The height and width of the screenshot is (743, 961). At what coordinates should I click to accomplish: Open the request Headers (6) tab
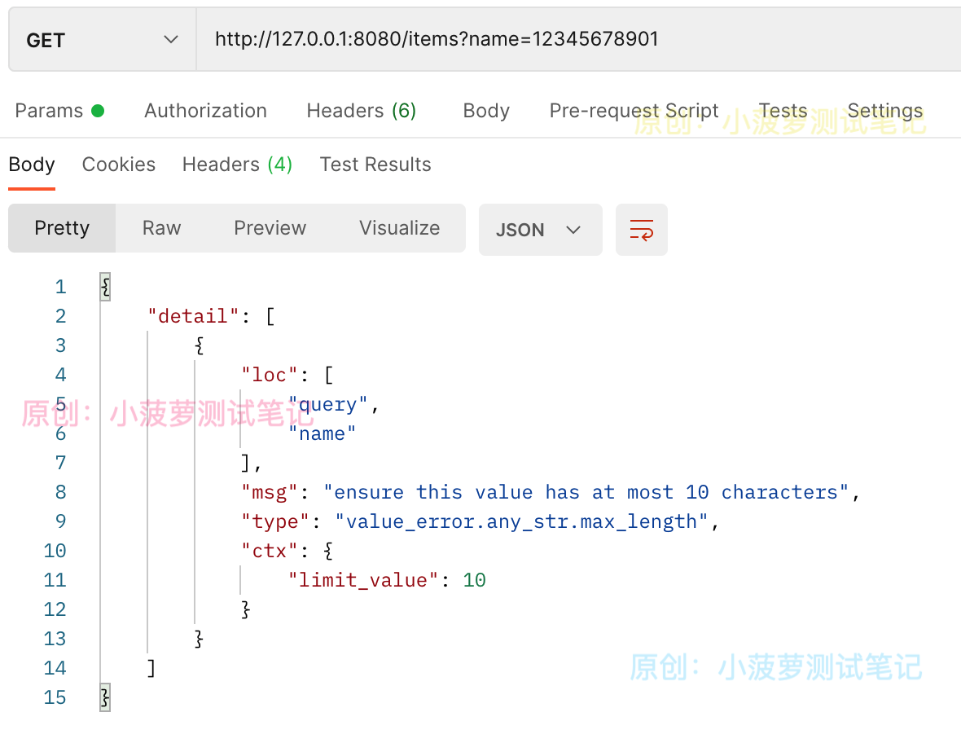[361, 111]
